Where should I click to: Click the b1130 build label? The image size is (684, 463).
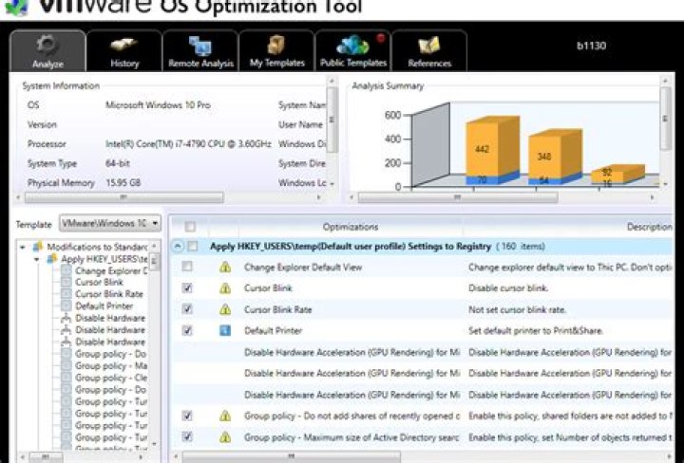[x=591, y=46]
